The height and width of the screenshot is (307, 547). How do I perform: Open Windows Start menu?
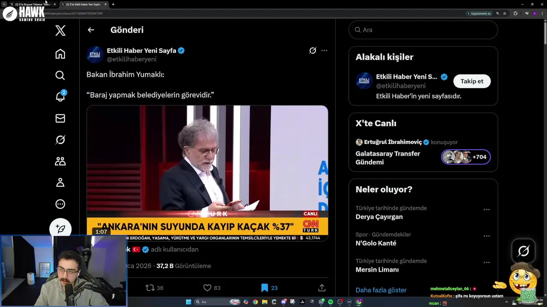coord(188,302)
